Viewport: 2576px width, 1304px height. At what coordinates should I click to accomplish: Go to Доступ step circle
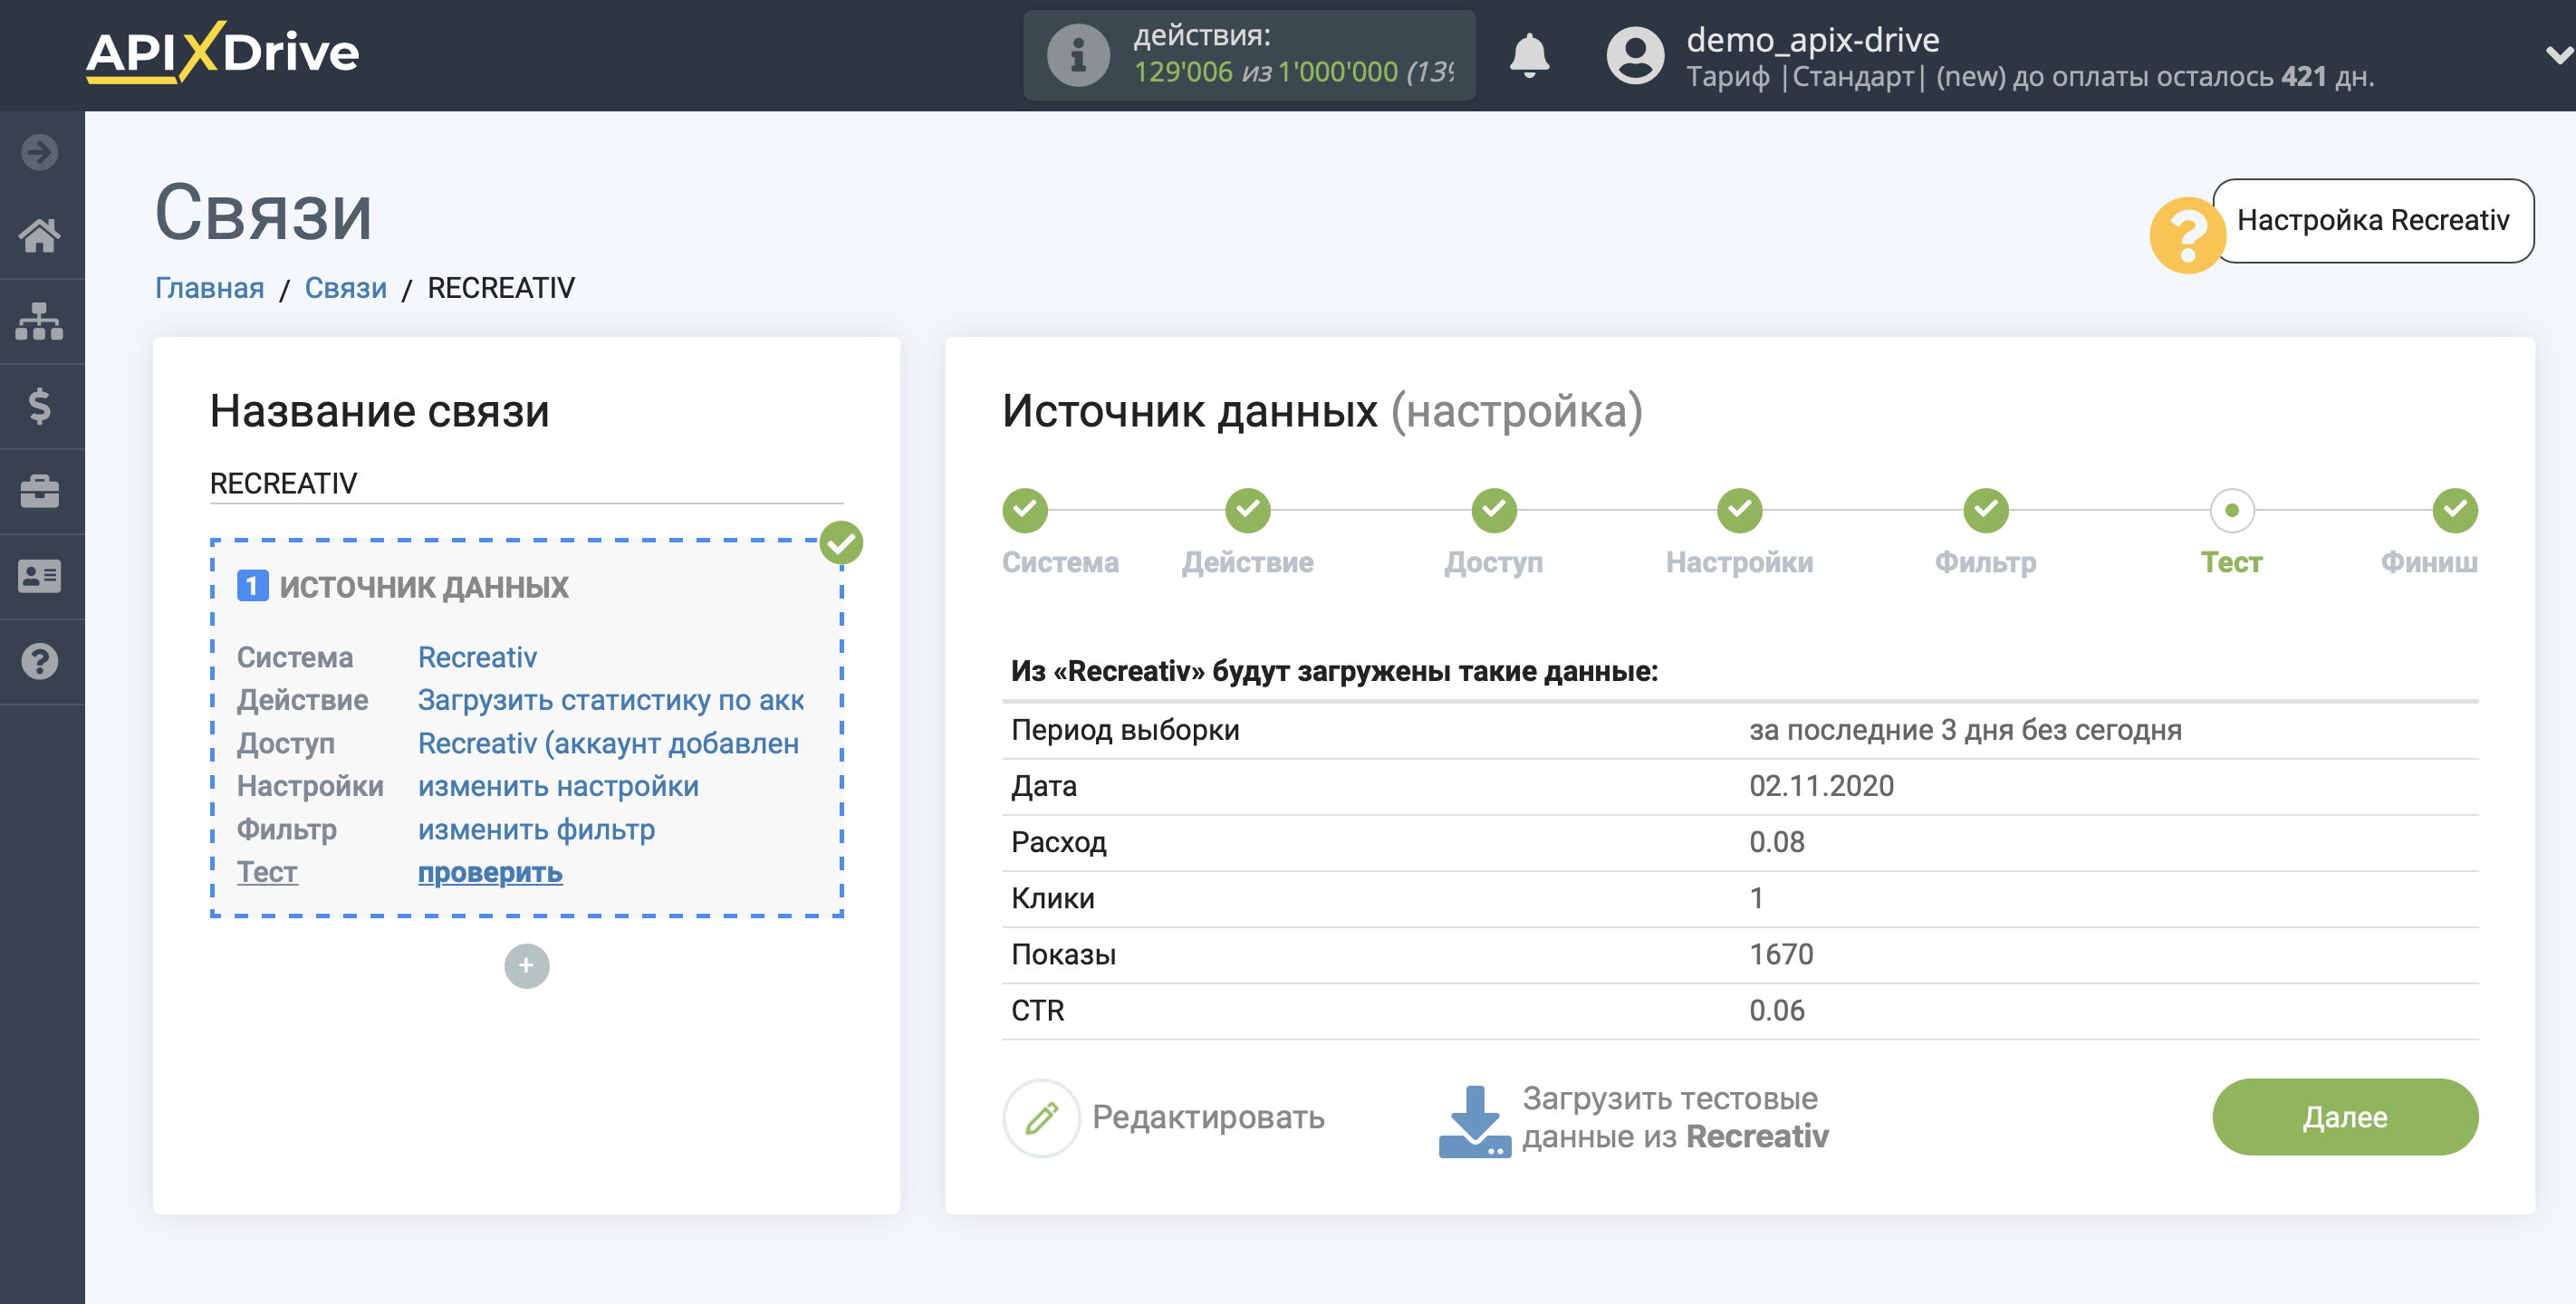point(1494,511)
